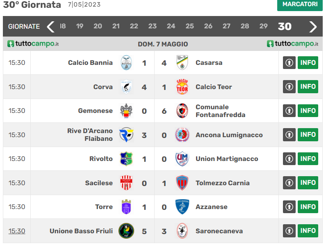326x246 pixels.
Task: Go to previous matchdays with left chevron
Action: coord(50,27)
